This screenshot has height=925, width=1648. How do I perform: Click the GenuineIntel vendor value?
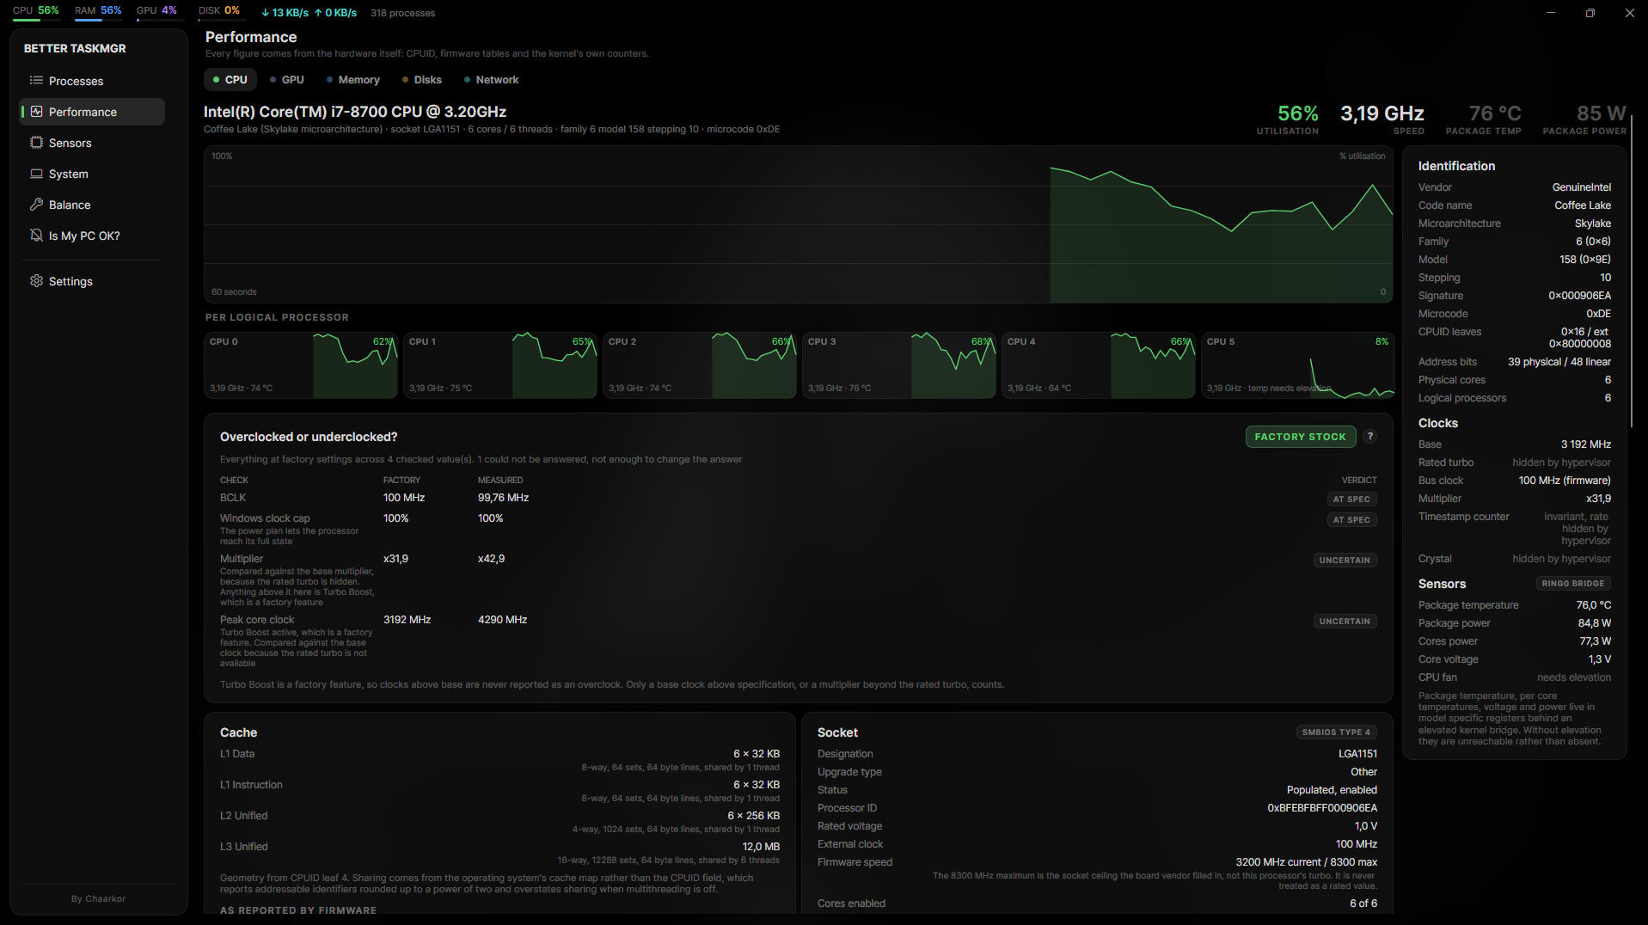click(1581, 187)
